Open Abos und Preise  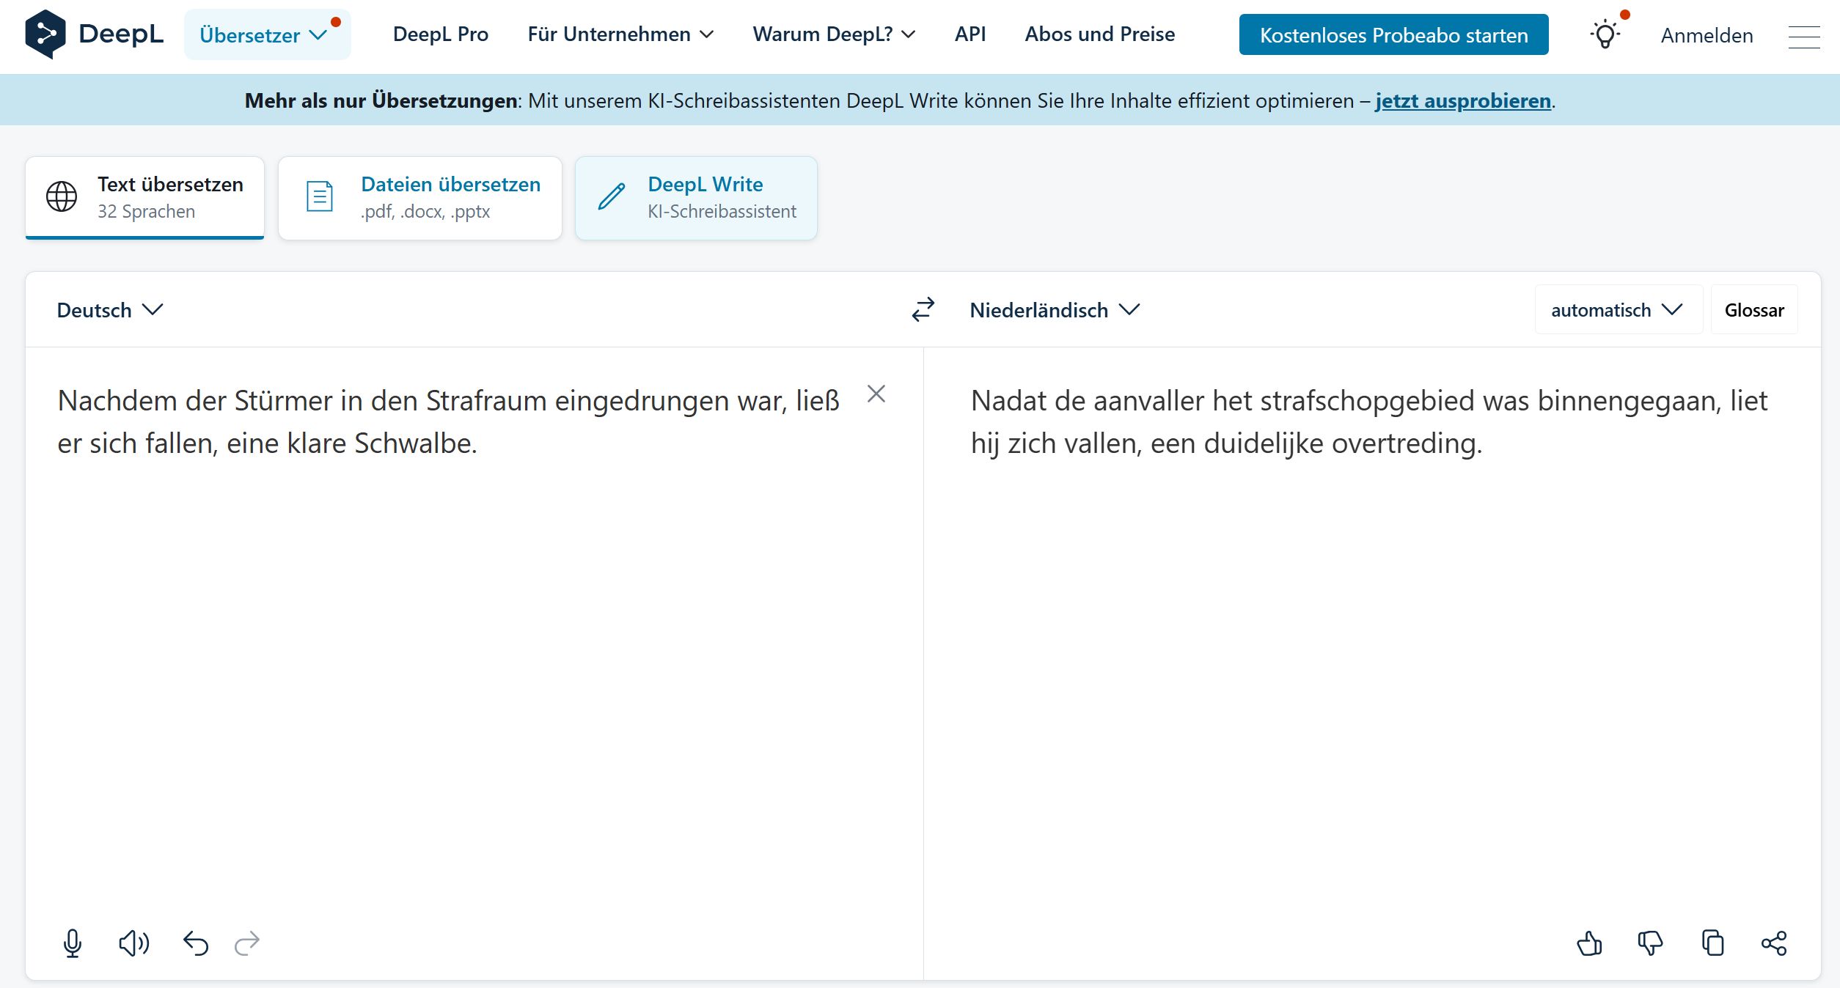pyautogui.click(x=1099, y=34)
